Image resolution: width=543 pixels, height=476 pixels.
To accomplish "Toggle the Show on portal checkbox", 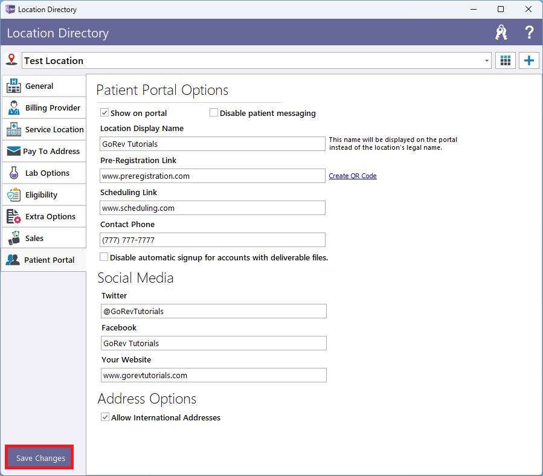I will pos(104,112).
